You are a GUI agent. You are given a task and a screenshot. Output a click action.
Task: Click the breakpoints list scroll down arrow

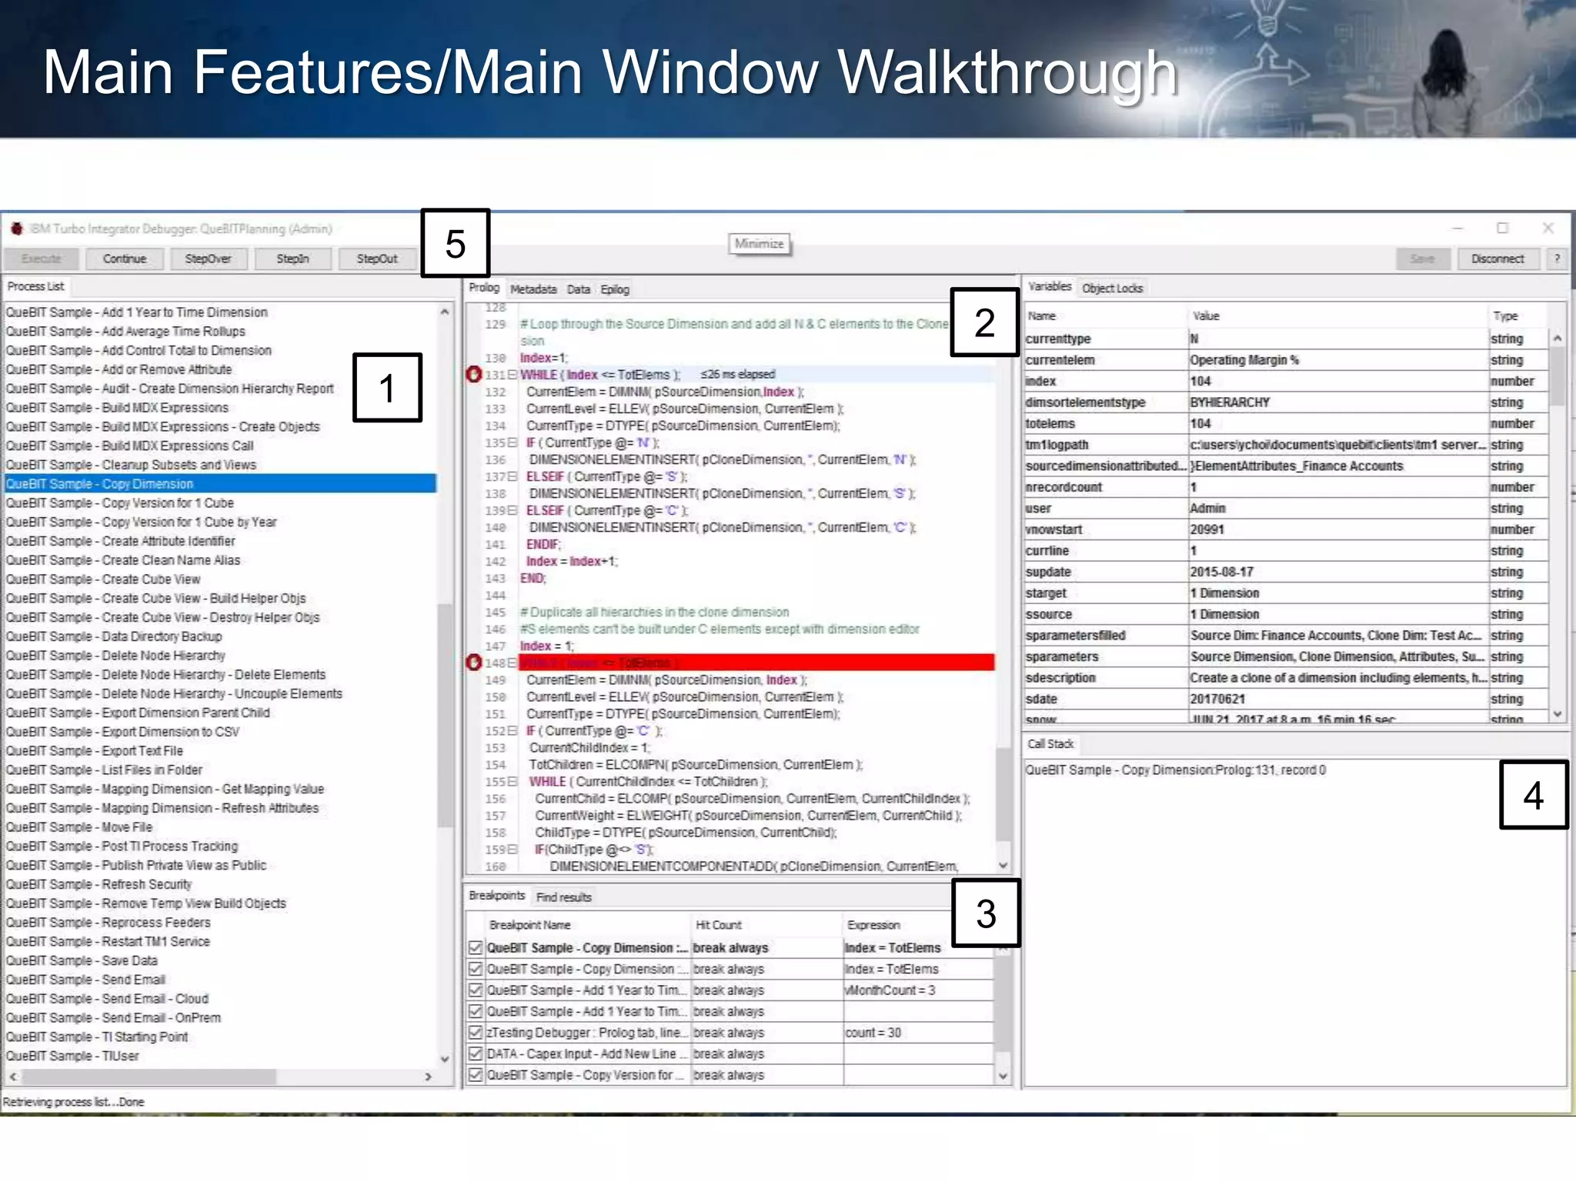tap(1003, 1077)
